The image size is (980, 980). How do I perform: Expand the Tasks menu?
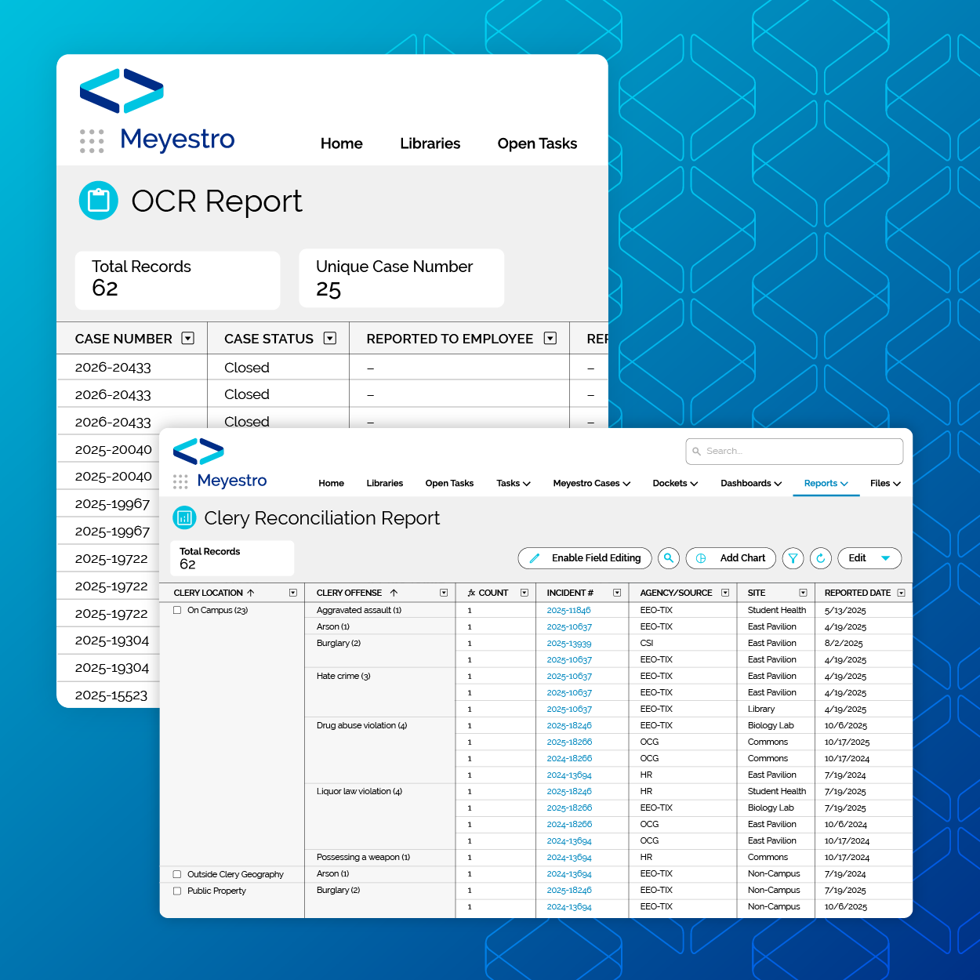[514, 483]
